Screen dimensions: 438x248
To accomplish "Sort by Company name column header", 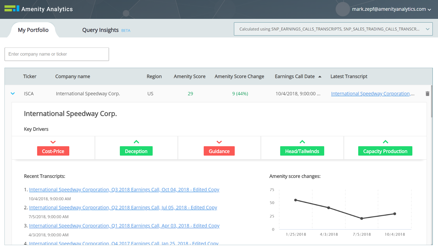I will click(x=73, y=76).
